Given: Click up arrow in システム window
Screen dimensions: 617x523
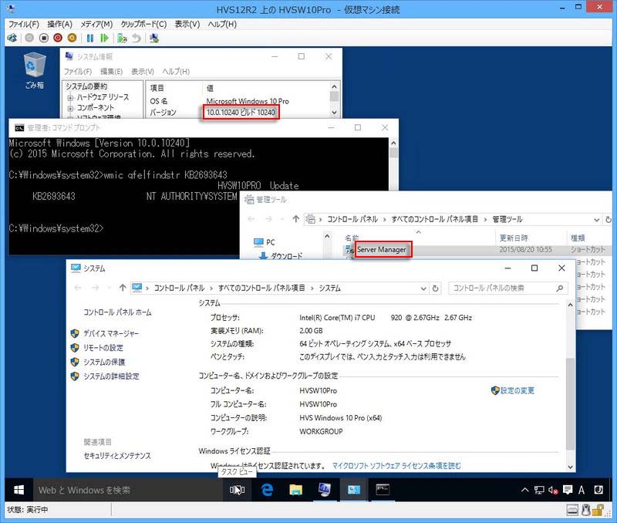Looking at the screenshot, I should 123,288.
